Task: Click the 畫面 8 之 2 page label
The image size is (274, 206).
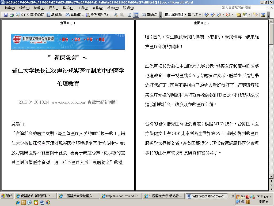Action: coord(201,23)
